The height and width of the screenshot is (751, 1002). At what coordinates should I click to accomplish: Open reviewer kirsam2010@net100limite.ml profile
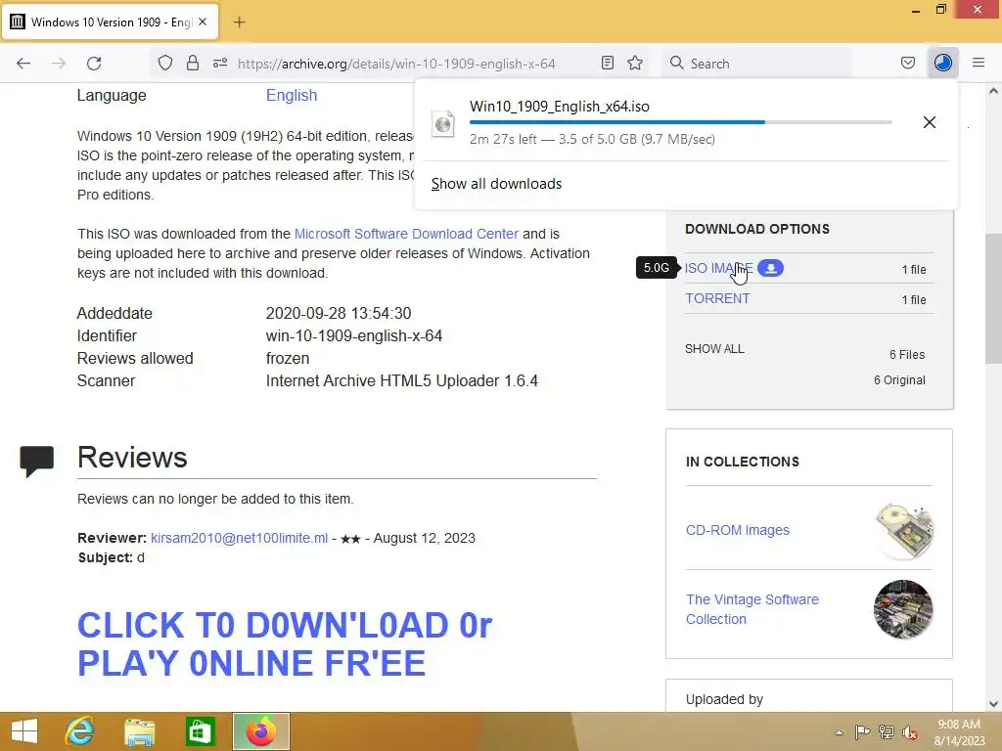(x=239, y=538)
